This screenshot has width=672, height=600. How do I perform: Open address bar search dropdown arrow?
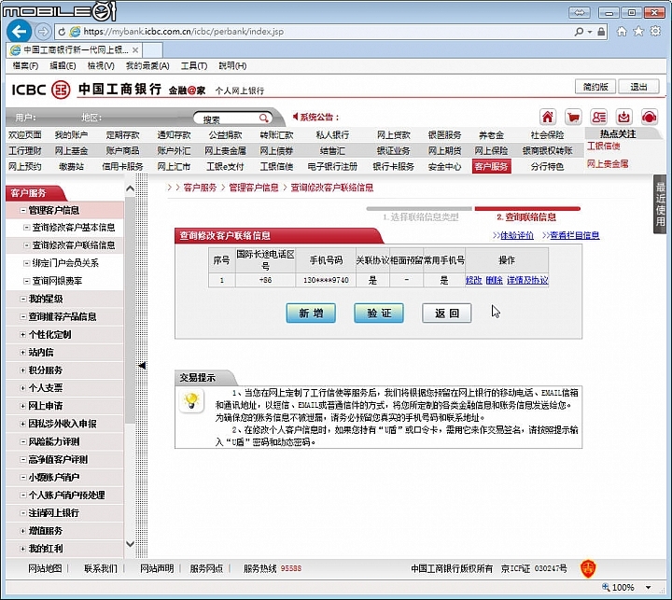(590, 32)
